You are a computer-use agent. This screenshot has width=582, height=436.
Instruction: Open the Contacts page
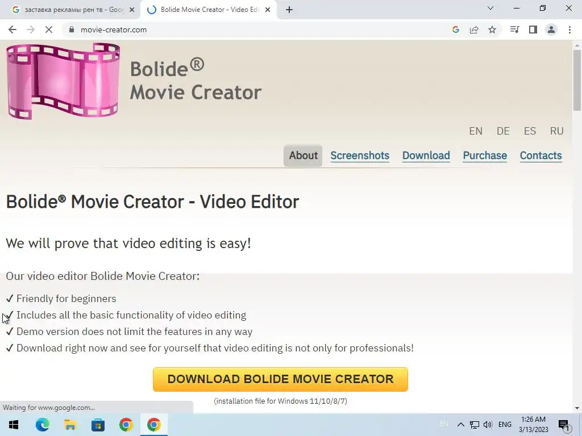pos(541,156)
